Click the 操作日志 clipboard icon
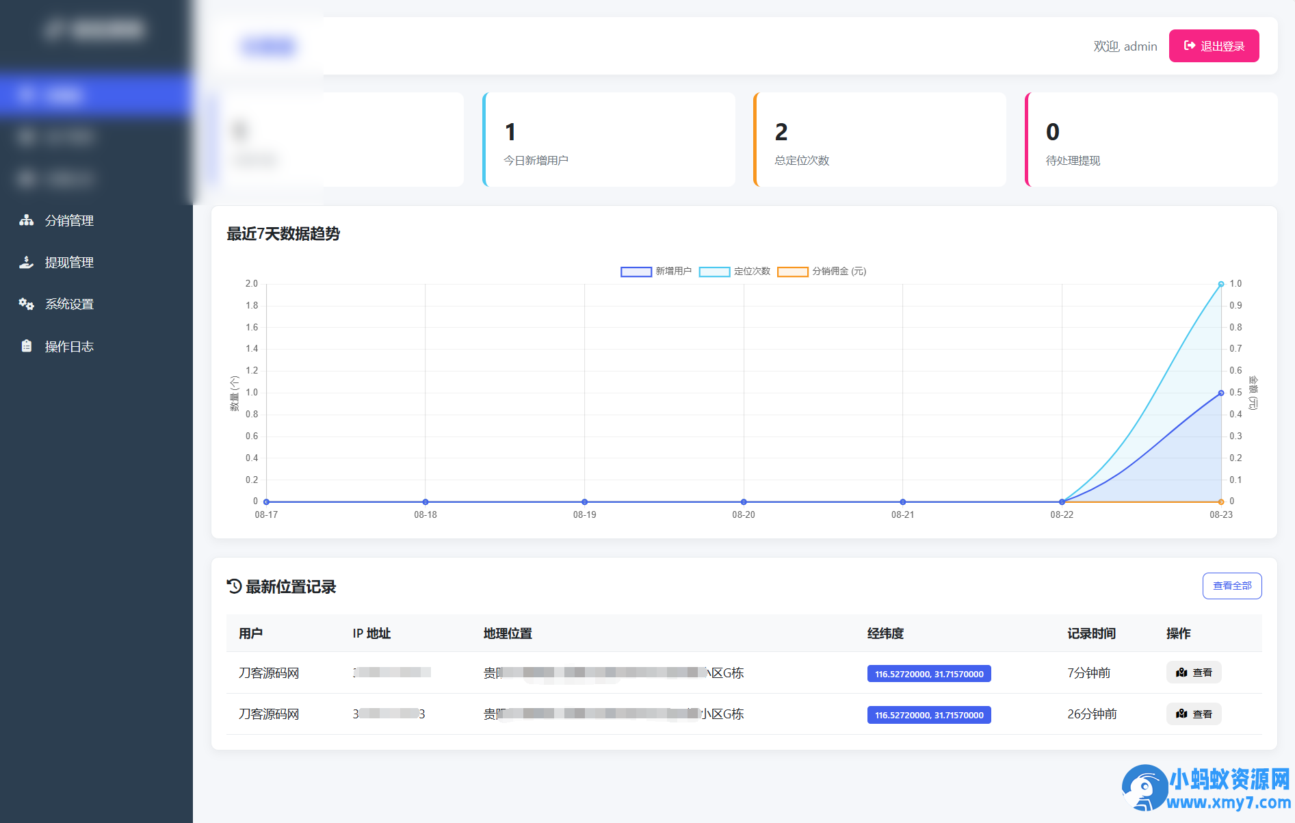The height and width of the screenshot is (823, 1295). tap(26, 346)
